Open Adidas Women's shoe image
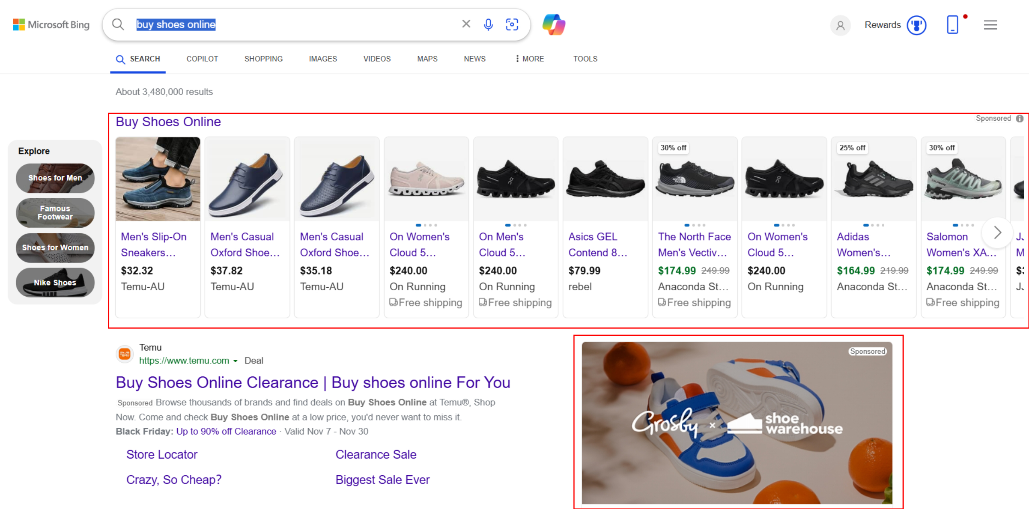 tap(874, 179)
